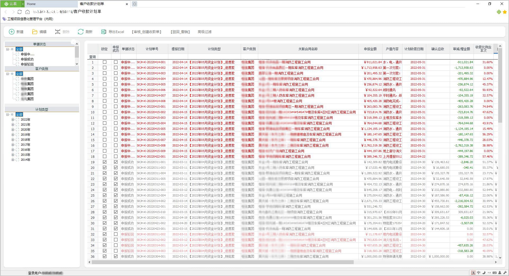
Task: Expand the 2016年 tree node
Action: 13,150
